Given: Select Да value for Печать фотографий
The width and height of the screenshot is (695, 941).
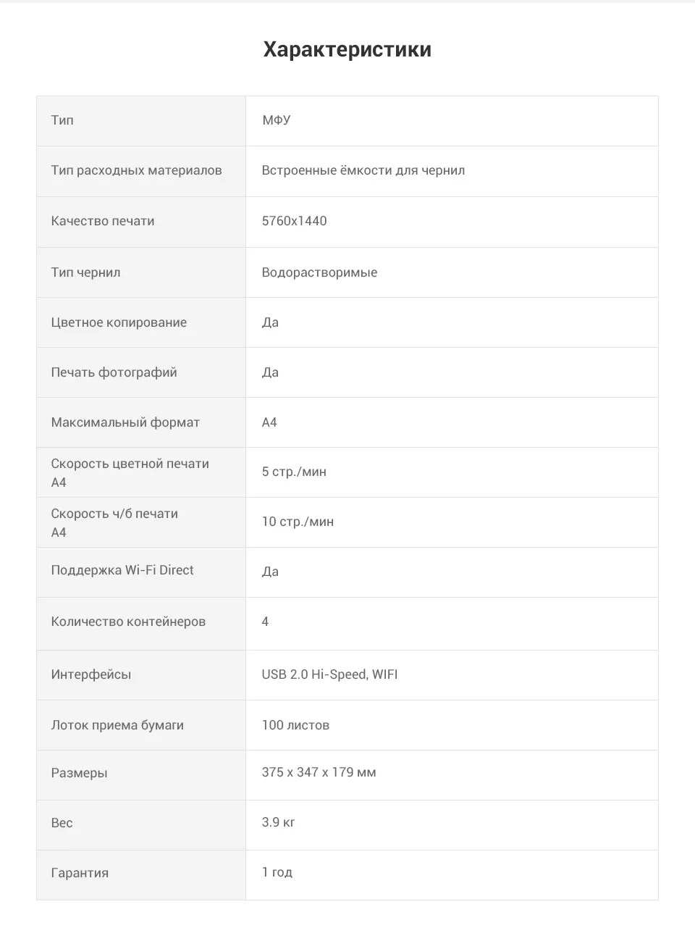Looking at the screenshot, I should [x=270, y=372].
